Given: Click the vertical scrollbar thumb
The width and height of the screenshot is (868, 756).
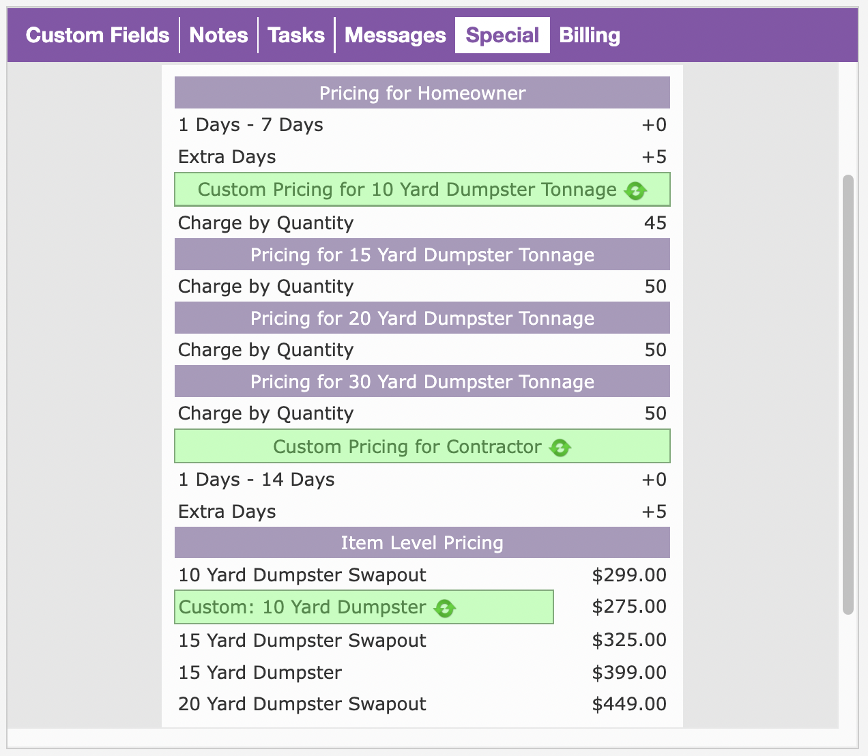Looking at the screenshot, I should [848, 394].
